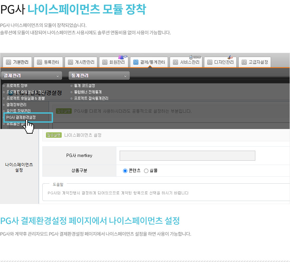Viewport: 290px width, 262px height.
Task: Click arrow icon on 서비스관리 tab
Action: (175, 62)
